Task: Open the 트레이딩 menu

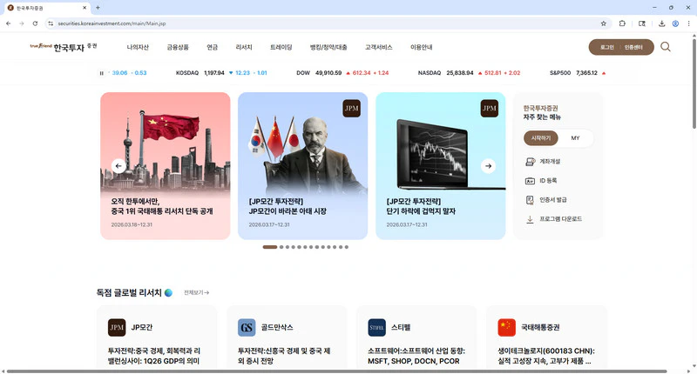Action: tap(281, 47)
